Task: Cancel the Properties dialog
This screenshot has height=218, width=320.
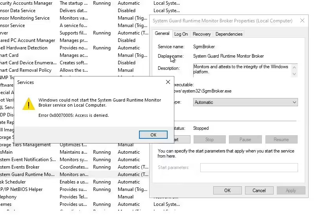Action: click(x=259, y=191)
